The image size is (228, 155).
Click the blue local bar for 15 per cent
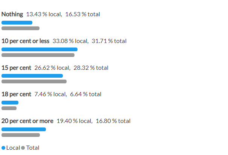pos(32,76)
